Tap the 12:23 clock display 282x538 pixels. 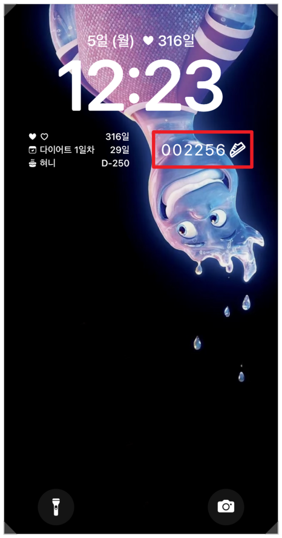140,87
